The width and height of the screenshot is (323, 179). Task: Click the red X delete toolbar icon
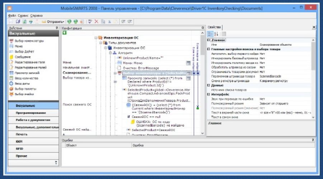pos(96,21)
